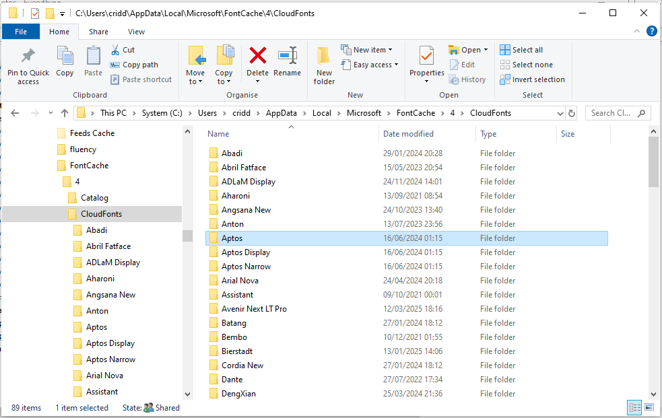Viewport: 662px width, 418px height.
Task: Refresh the CloudFonts folder view
Action: (572, 113)
